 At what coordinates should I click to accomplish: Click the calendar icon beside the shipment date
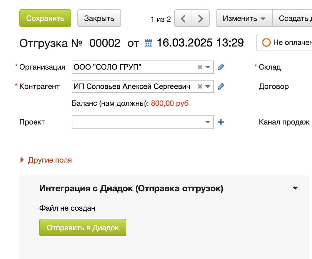(x=149, y=43)
